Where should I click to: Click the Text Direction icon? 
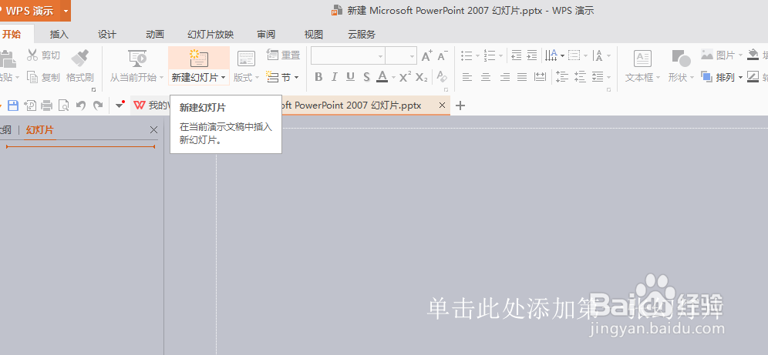[x=551, y=55]
